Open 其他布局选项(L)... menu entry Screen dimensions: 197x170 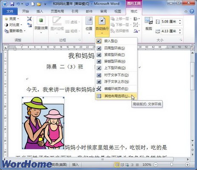[x=116, y=96]
